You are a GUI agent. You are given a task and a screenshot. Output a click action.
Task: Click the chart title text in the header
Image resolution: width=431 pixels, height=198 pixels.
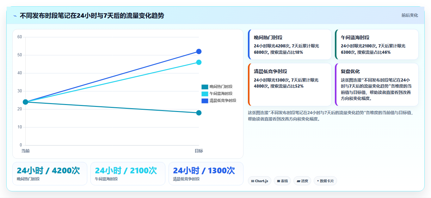click(92, 16)
